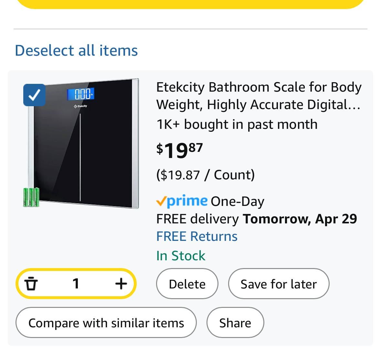381x349 pixels.
Task: Click the Share button
Action: 235,323
